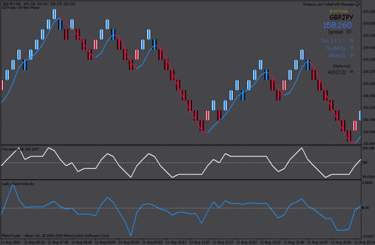Click the 159.765 price scale value
The height and width of the screenshot is (245, 375).
tap(369, 11)
